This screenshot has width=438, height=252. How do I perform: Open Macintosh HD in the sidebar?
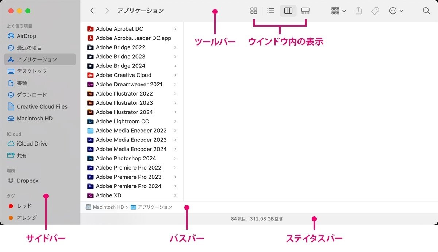pyautogui.click(x=40, y=119)
